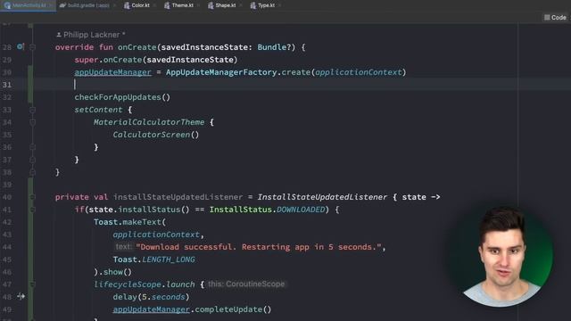
Task: Switch to the Theme.kt tab
Action: point(178,5)
